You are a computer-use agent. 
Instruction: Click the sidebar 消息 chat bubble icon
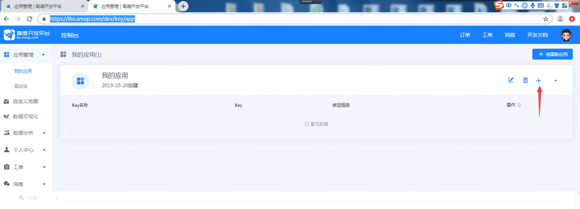point(6,184)
